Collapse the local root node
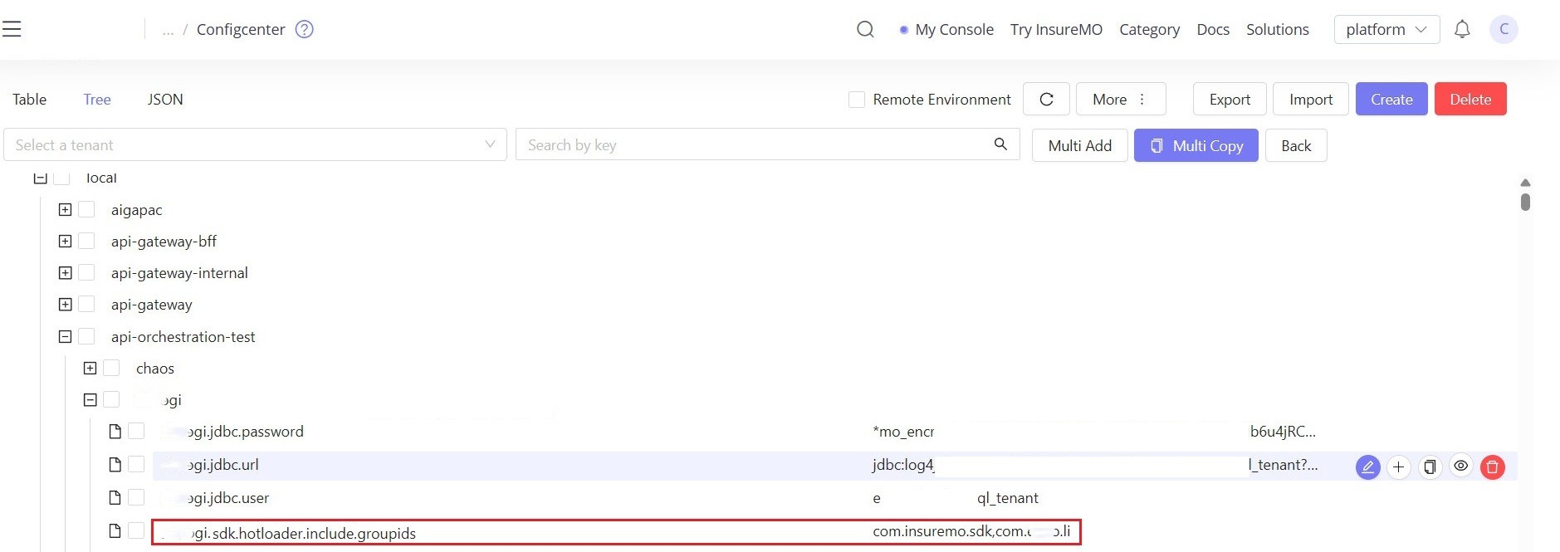The height and width of the screenshot is (552, 1560). pyautogui.click(x=40, y=178)
